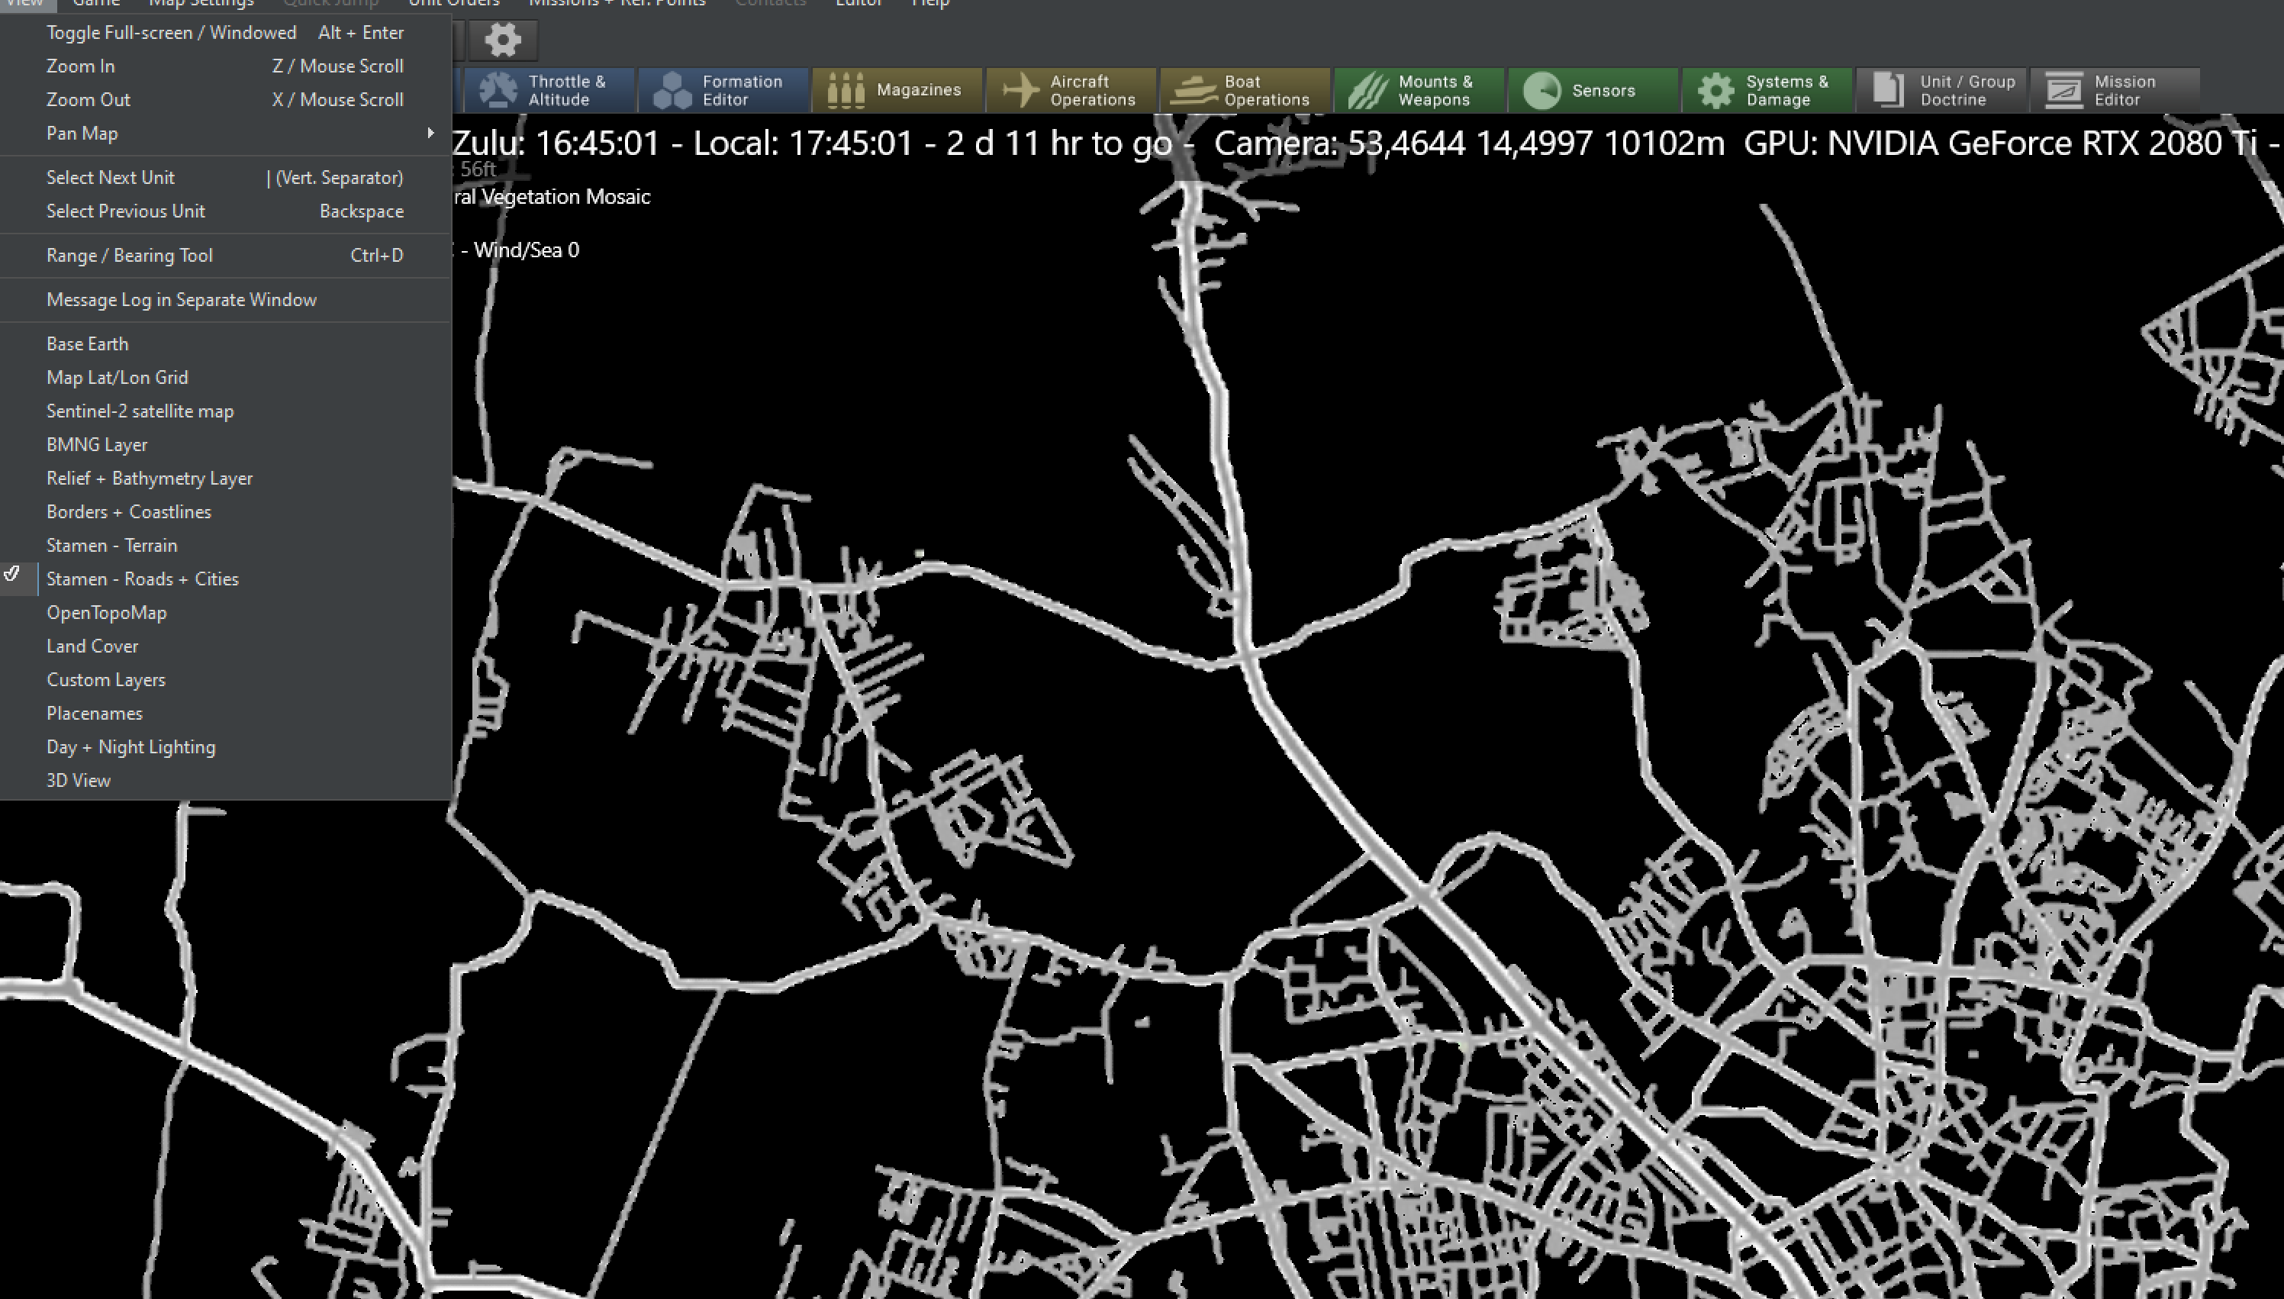Viewport: 2284px width, 1299px height.
Task: Choose Select Next Unit
Action: [225, 178]
